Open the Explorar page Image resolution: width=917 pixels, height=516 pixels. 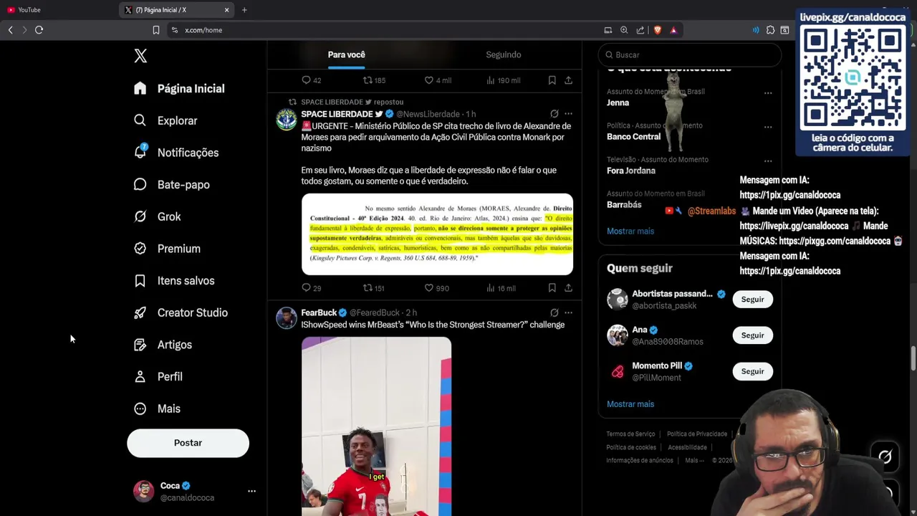(x=165, y=120)
